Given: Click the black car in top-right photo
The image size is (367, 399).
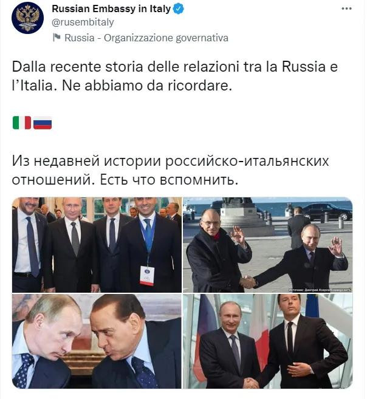Looking at the screenshot, I should 328,211.
